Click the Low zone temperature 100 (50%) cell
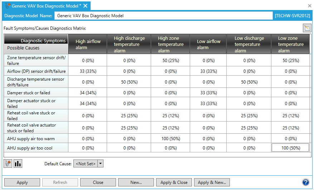The width and height of the screenshot is (314, 190). tap(290, 148)
